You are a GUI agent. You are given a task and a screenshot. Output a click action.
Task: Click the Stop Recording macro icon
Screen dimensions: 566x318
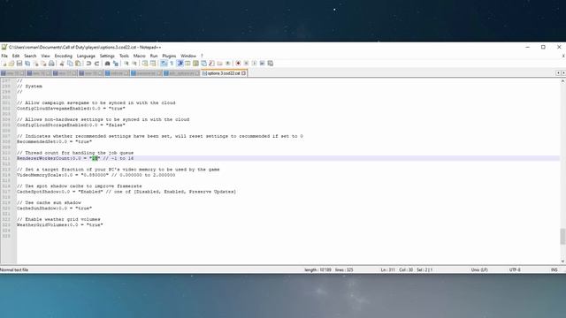pos(246,64)
